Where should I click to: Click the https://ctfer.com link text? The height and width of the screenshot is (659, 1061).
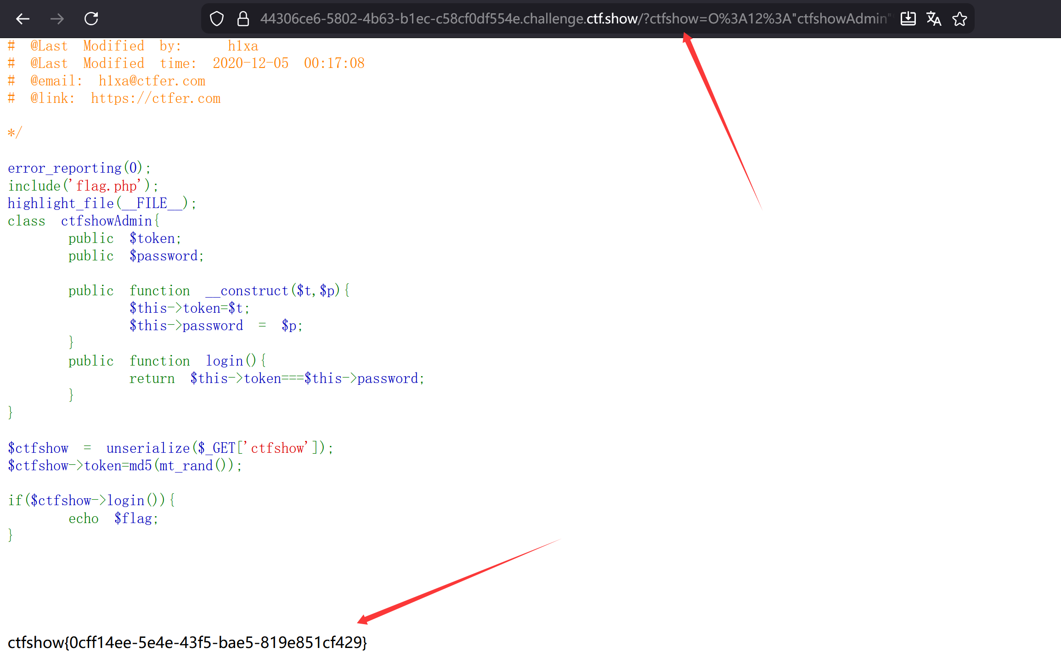point(155,98)
